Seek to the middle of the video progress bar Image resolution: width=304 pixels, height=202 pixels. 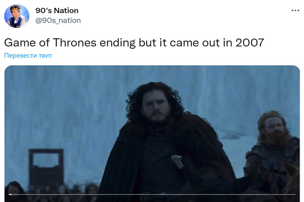tap(152, 194)
